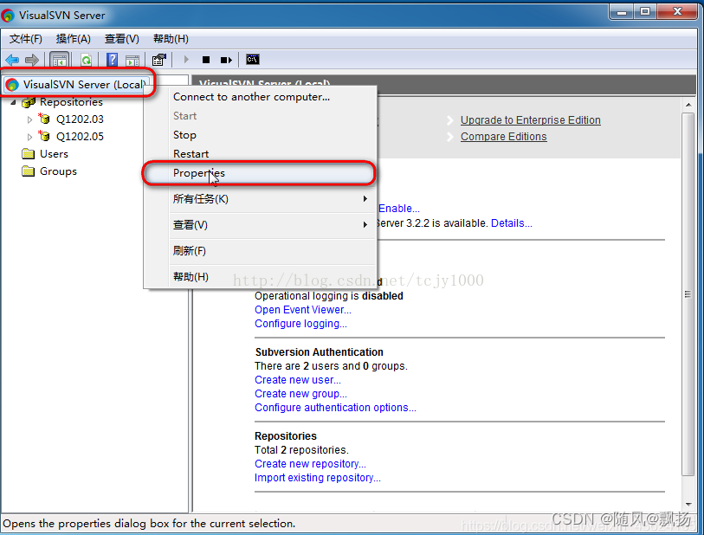This screenshot has width=704, height=535.
Task: Open the command prompt toolbar icon
Action: tap(253, 59)
